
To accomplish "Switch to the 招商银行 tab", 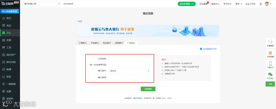I will [x=119, y=43].
